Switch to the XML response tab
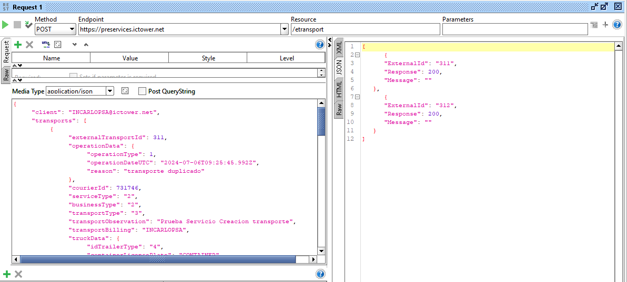This screenshot has width=627, height=282. coord(339,47)
